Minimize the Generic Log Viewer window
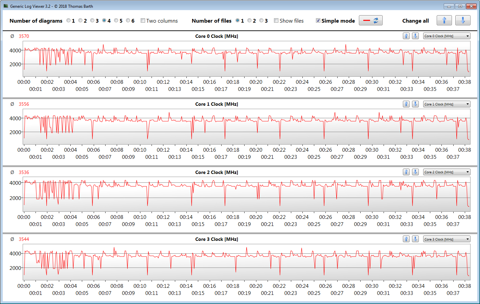The height and width of the screenshot is (304, 480). pyautogui.click(x=449, y=6)
